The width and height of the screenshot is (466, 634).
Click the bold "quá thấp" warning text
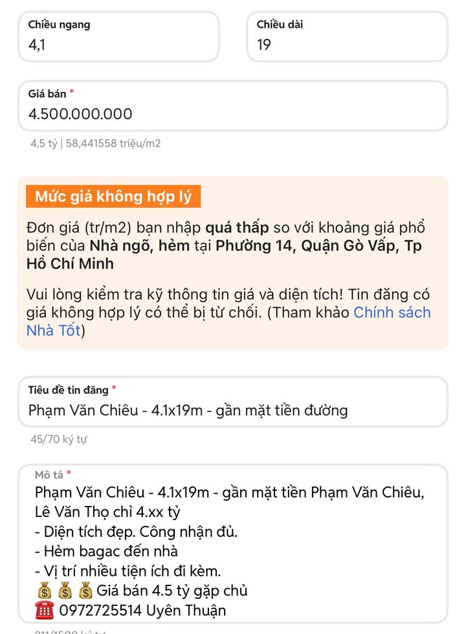[x=235, y=228]
